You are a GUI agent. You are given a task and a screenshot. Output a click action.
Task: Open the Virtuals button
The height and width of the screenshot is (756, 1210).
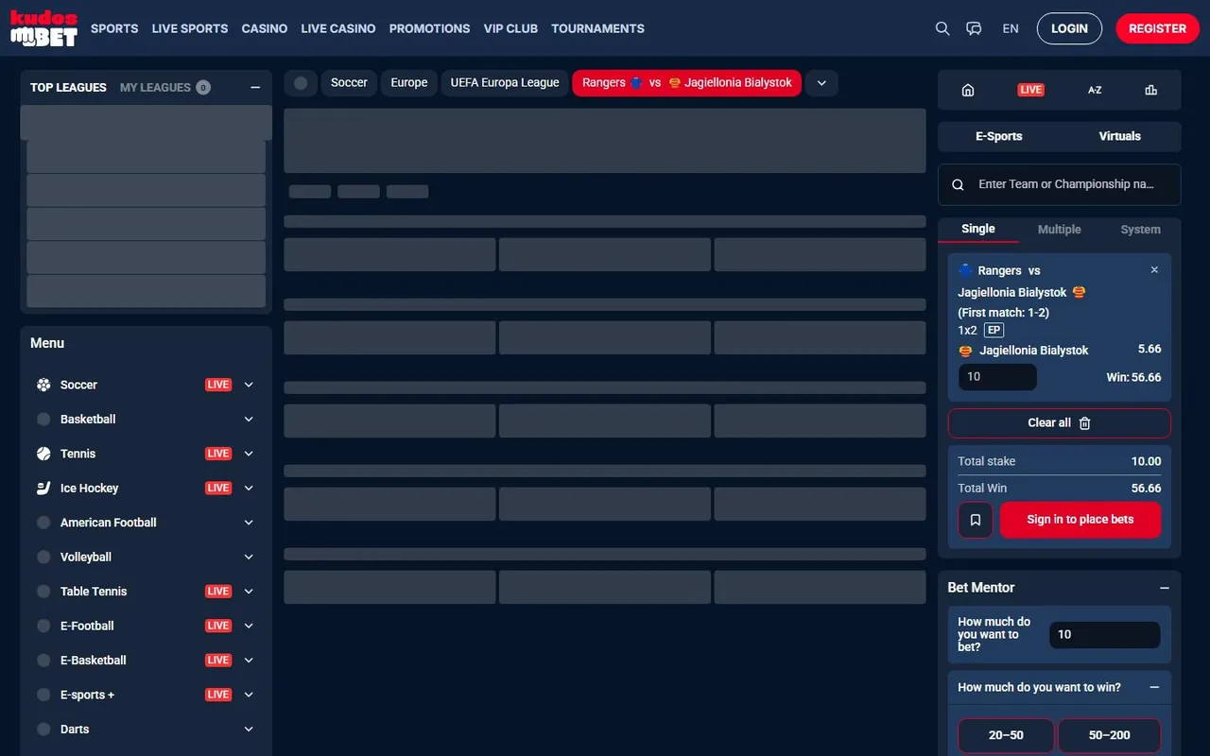coord(1120,136)
